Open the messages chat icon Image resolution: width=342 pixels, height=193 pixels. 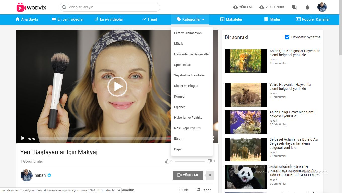click(x=294, y=7)
